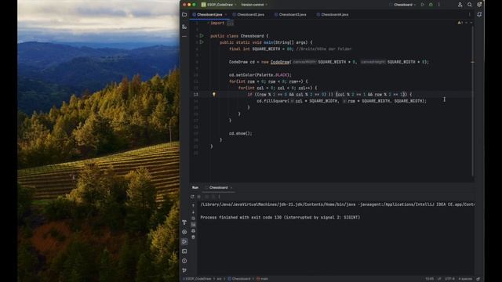The width and height of the screenshot is (502, 282).
Task: Debug the Chessboard configuration with bug icon
Action: (431, 5)
